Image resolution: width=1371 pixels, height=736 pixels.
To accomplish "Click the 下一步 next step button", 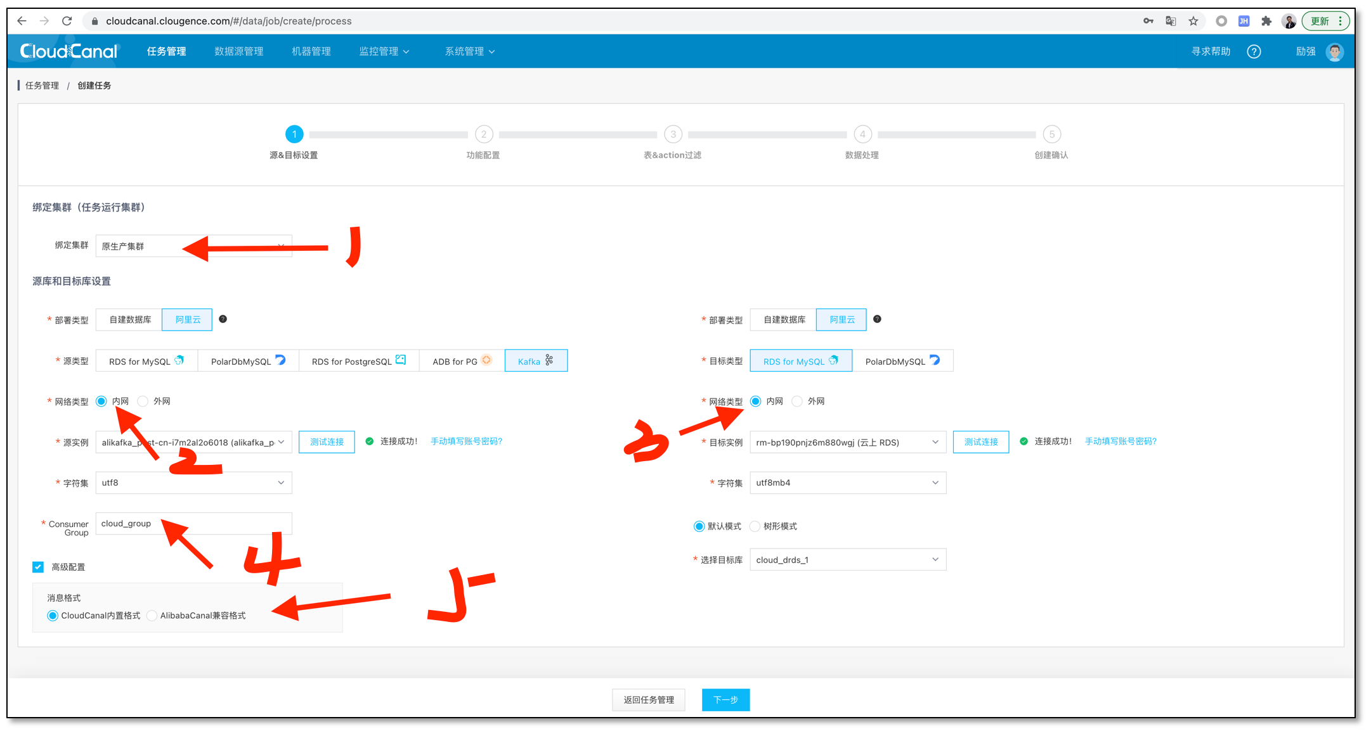I will pyautogui.click(x=725, y=700).
